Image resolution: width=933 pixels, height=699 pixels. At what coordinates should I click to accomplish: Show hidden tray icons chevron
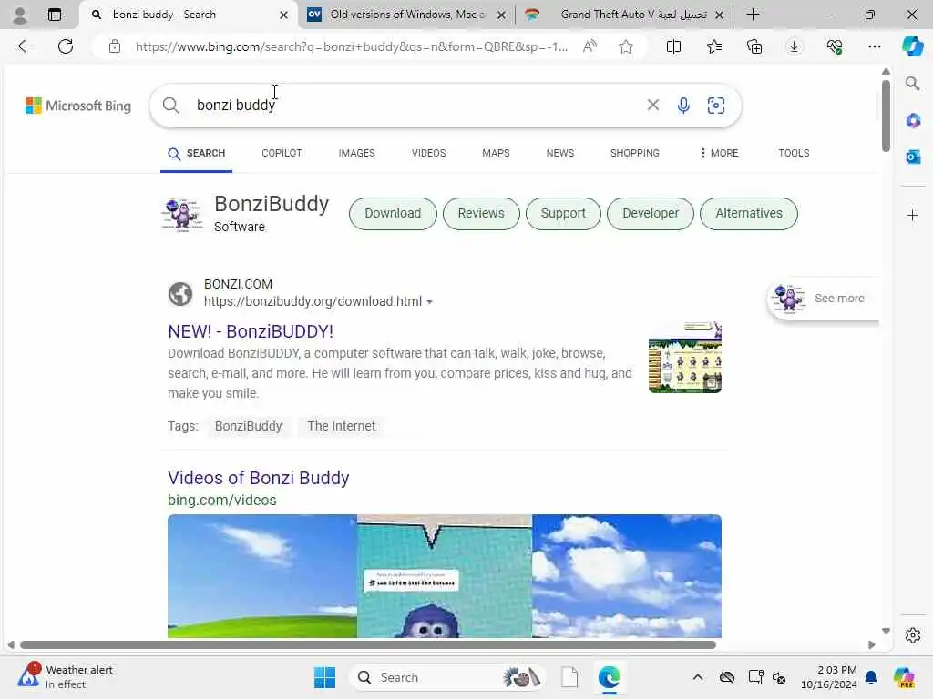[x=698, y=677]
